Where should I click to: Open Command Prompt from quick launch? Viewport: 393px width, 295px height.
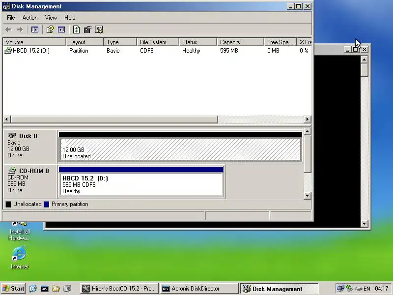coord(45,289)
